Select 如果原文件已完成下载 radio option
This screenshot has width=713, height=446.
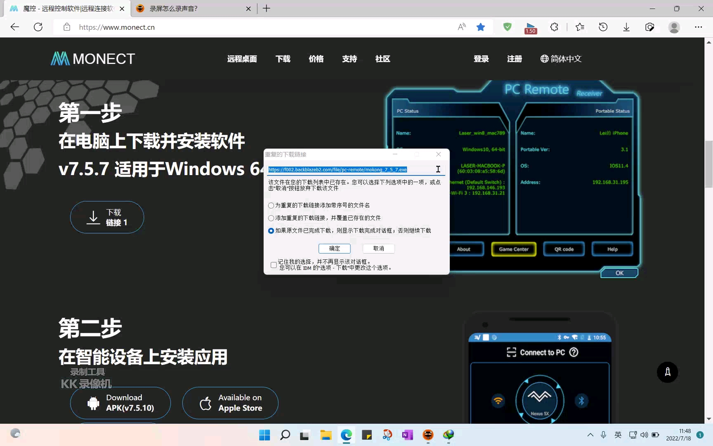click(350, 230)
